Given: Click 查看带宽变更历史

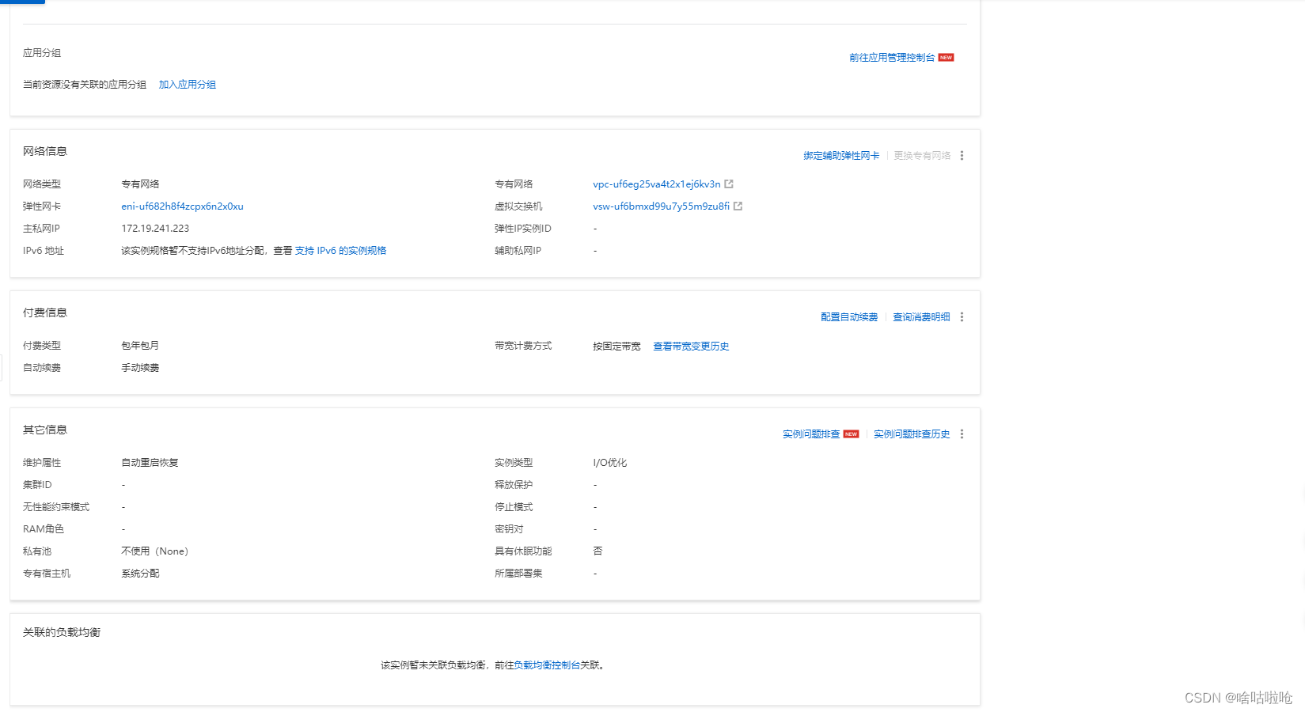Looking at the screenshot, I should (691, 346).
